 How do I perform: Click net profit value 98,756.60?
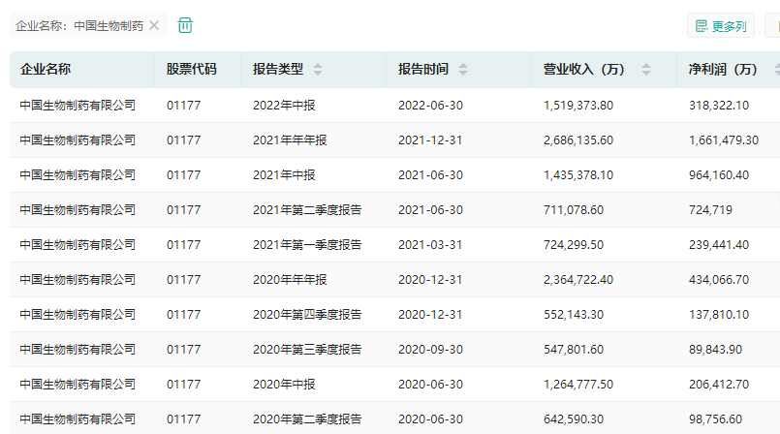715,418
